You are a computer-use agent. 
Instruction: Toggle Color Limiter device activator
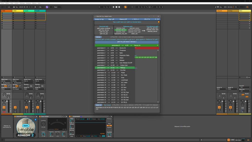coord(40,116)
